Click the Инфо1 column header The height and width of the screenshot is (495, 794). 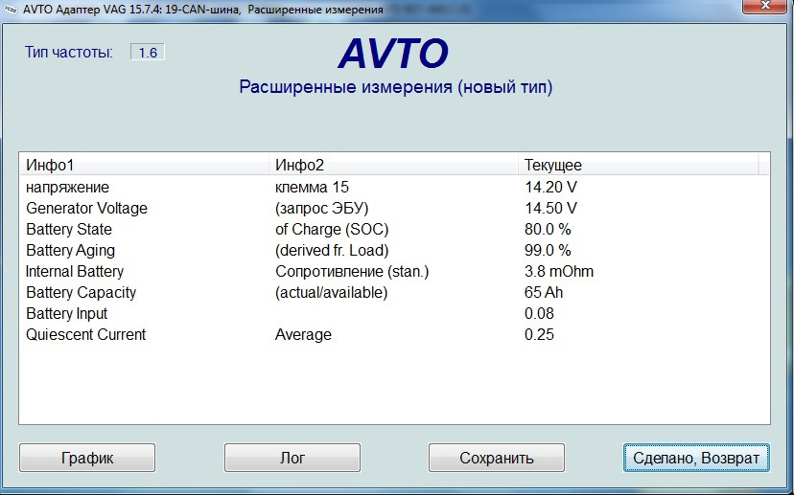point(144,165)
